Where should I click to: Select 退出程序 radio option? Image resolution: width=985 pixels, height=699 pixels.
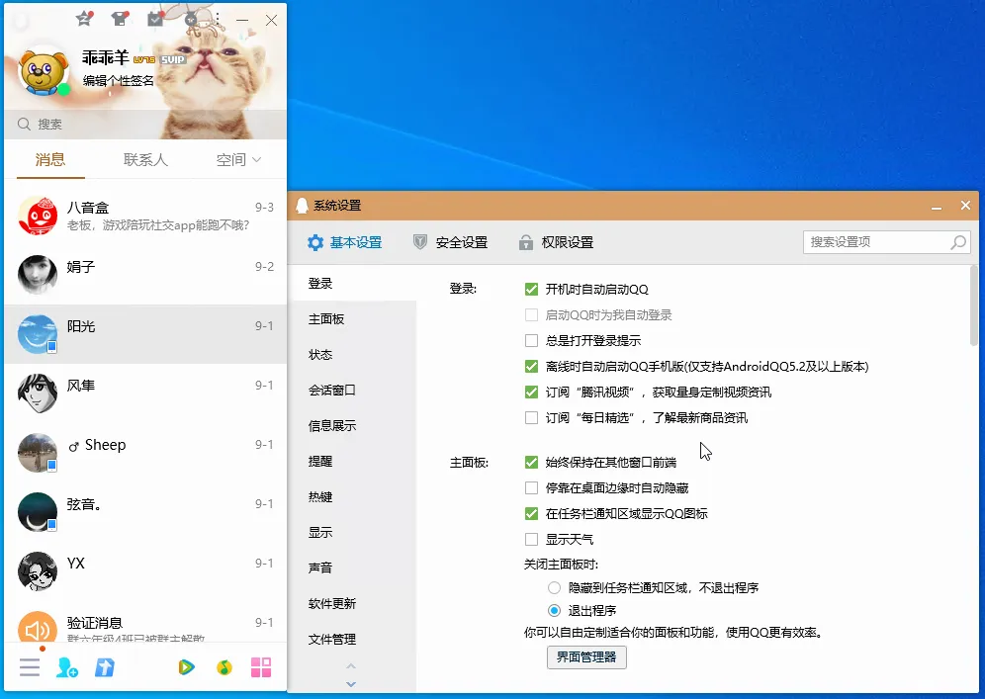click(554, 610)
